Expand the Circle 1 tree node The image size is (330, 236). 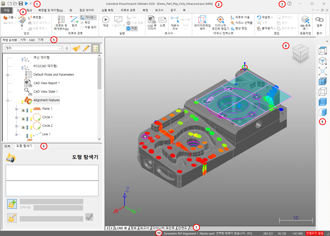16,117
